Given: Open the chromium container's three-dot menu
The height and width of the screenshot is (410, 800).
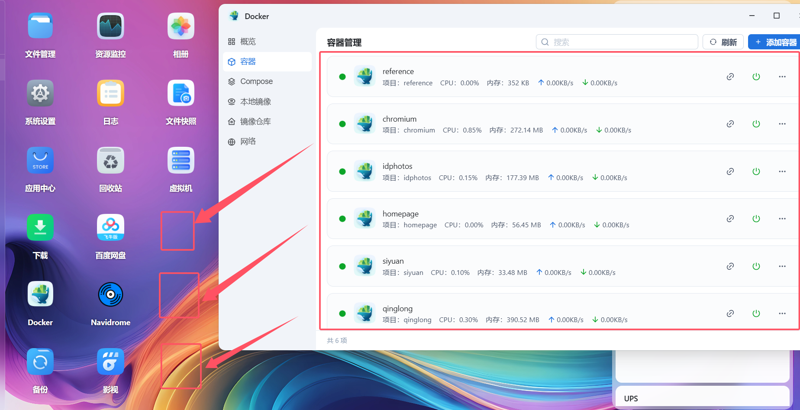Looking at the screenshot, I should 782,124.
